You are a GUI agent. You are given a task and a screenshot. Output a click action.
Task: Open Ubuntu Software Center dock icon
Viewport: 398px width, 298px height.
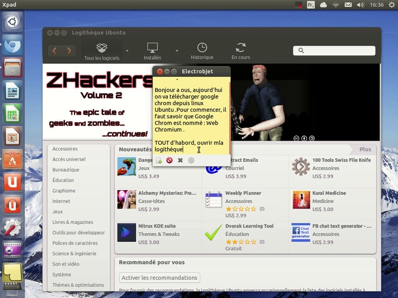click(12, 159)
